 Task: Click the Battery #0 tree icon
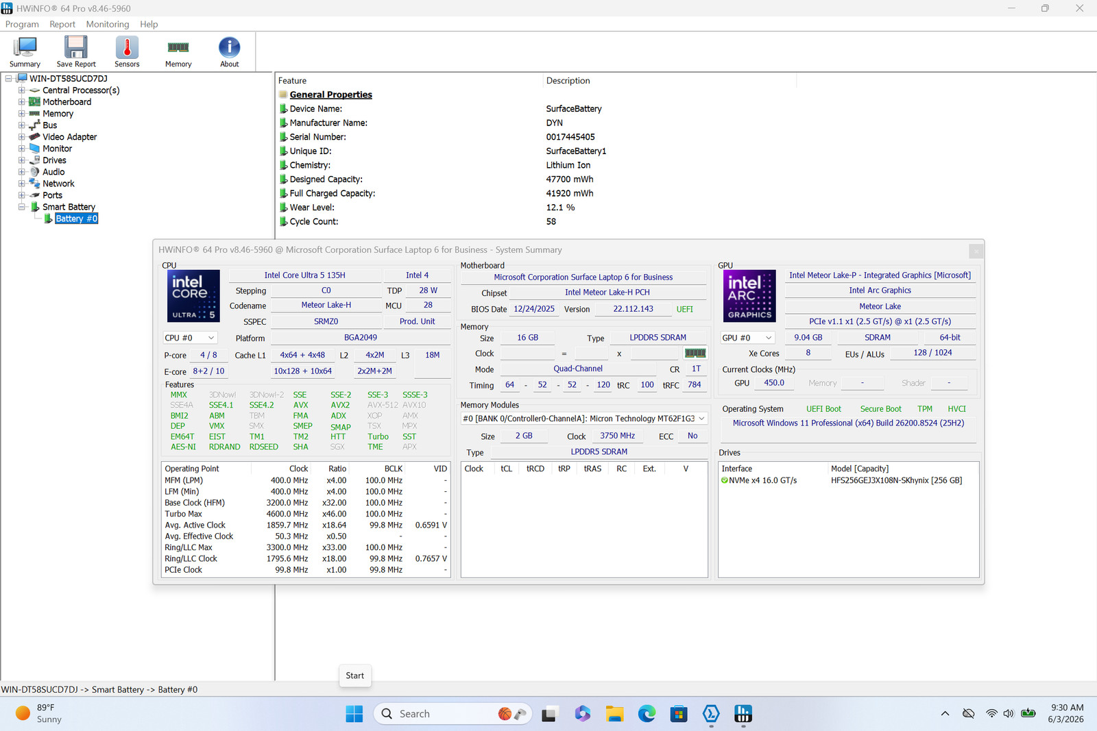(x=48, y=219)
